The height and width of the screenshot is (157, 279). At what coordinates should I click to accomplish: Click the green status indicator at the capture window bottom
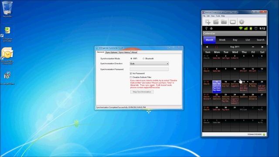(x=264, y=134)
